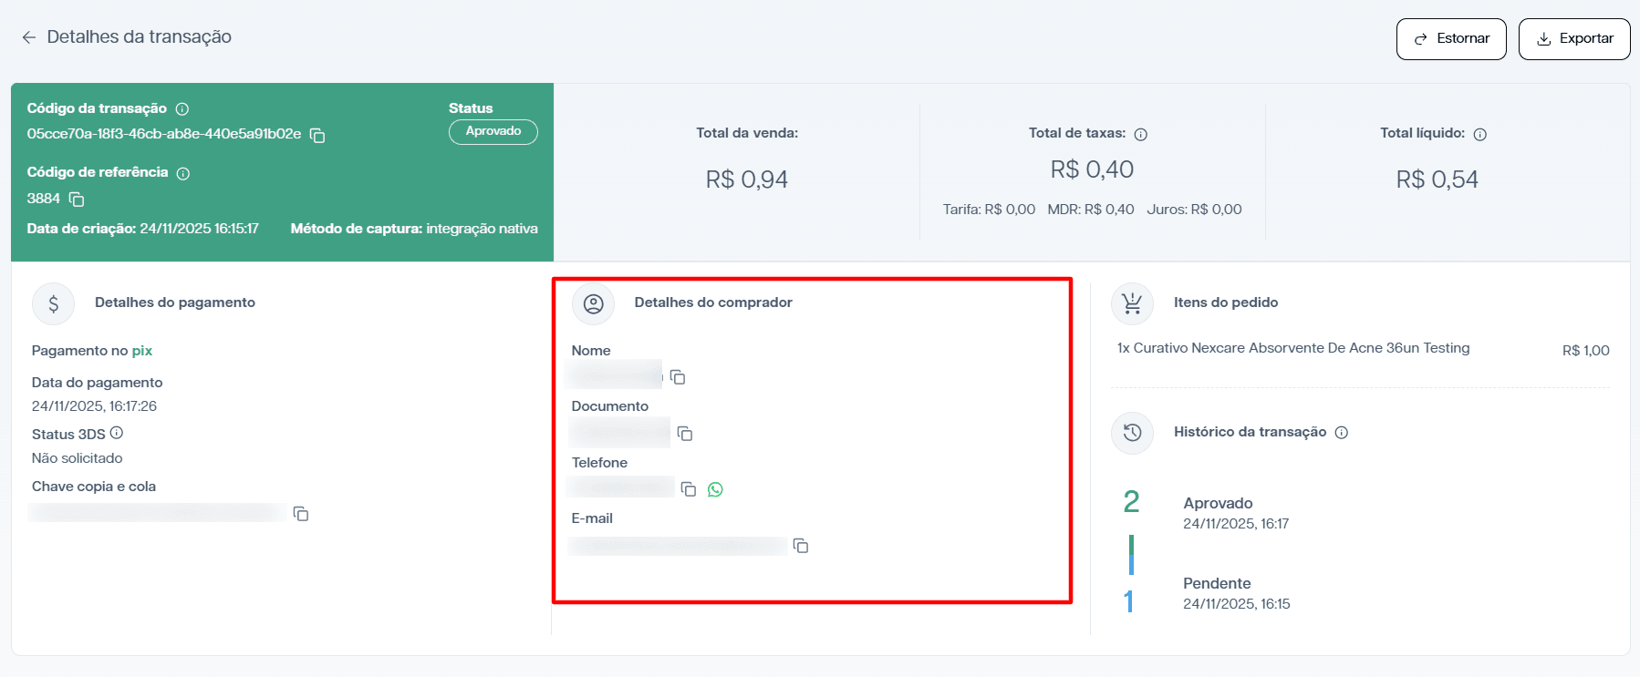Copy the reference code 3884
This screenshot has width=1640, height=677.
click(x=77, y=199)
